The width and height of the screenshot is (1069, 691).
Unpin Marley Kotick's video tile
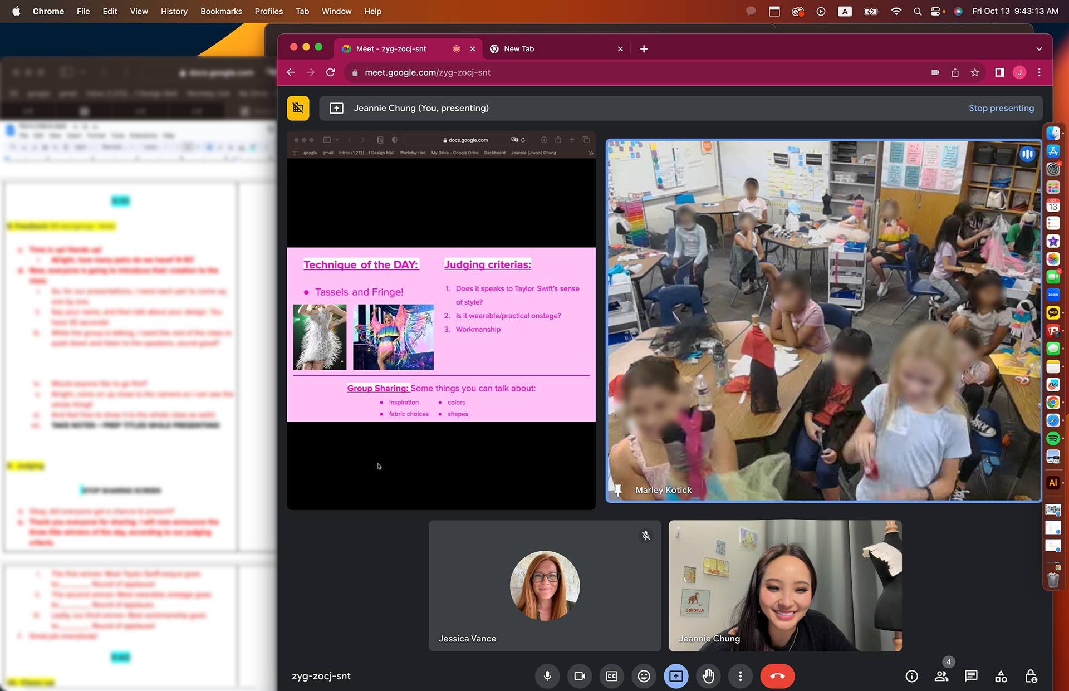coord(617,490)
